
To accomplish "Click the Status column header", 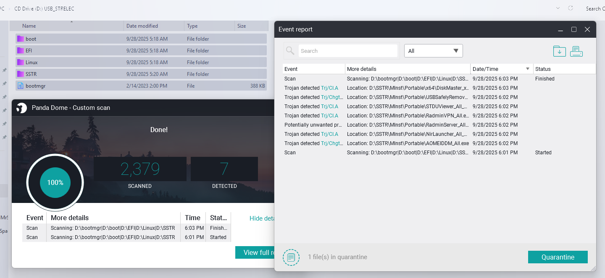I will click(564, 69).
